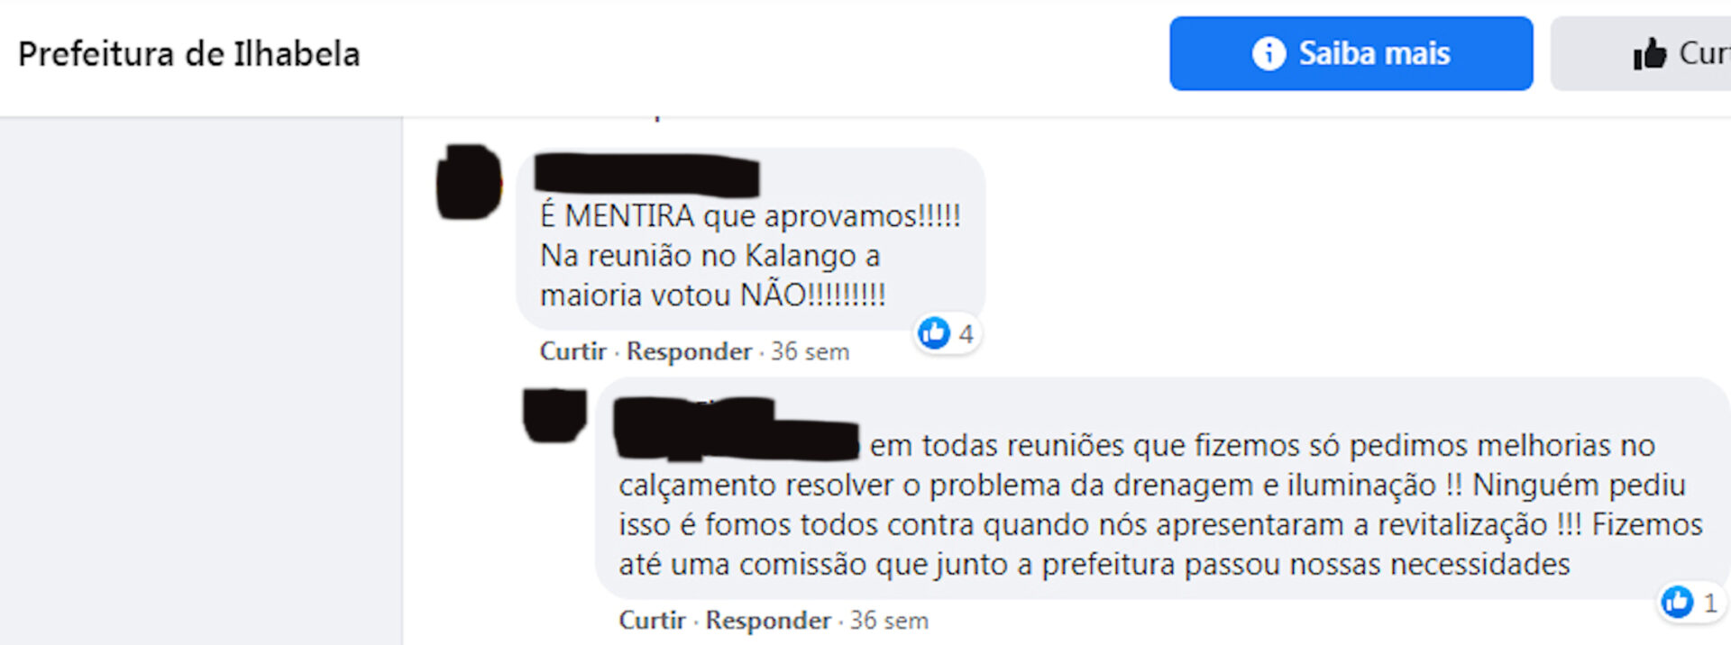Click the thumbs-up Curtir page button

coord(1641,53)
